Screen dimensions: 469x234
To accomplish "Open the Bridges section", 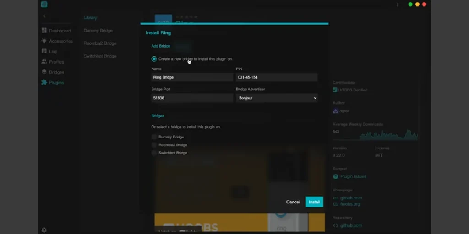I will pyautogui.click(x=53, y=72).
